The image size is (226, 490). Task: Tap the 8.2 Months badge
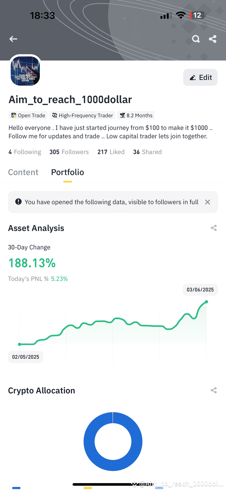point(136,115)
